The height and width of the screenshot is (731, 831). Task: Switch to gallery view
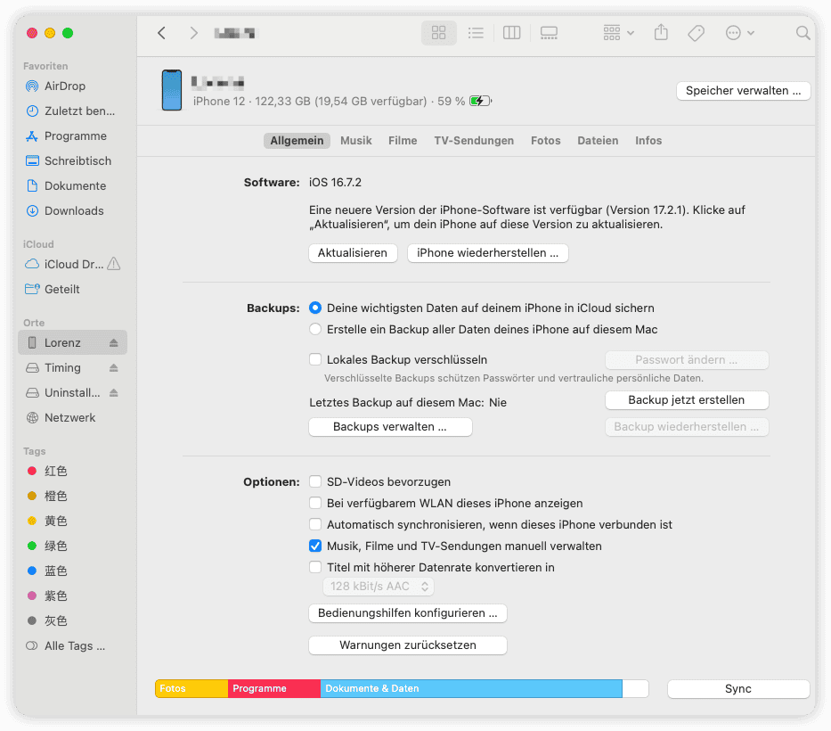click(549, 33)
